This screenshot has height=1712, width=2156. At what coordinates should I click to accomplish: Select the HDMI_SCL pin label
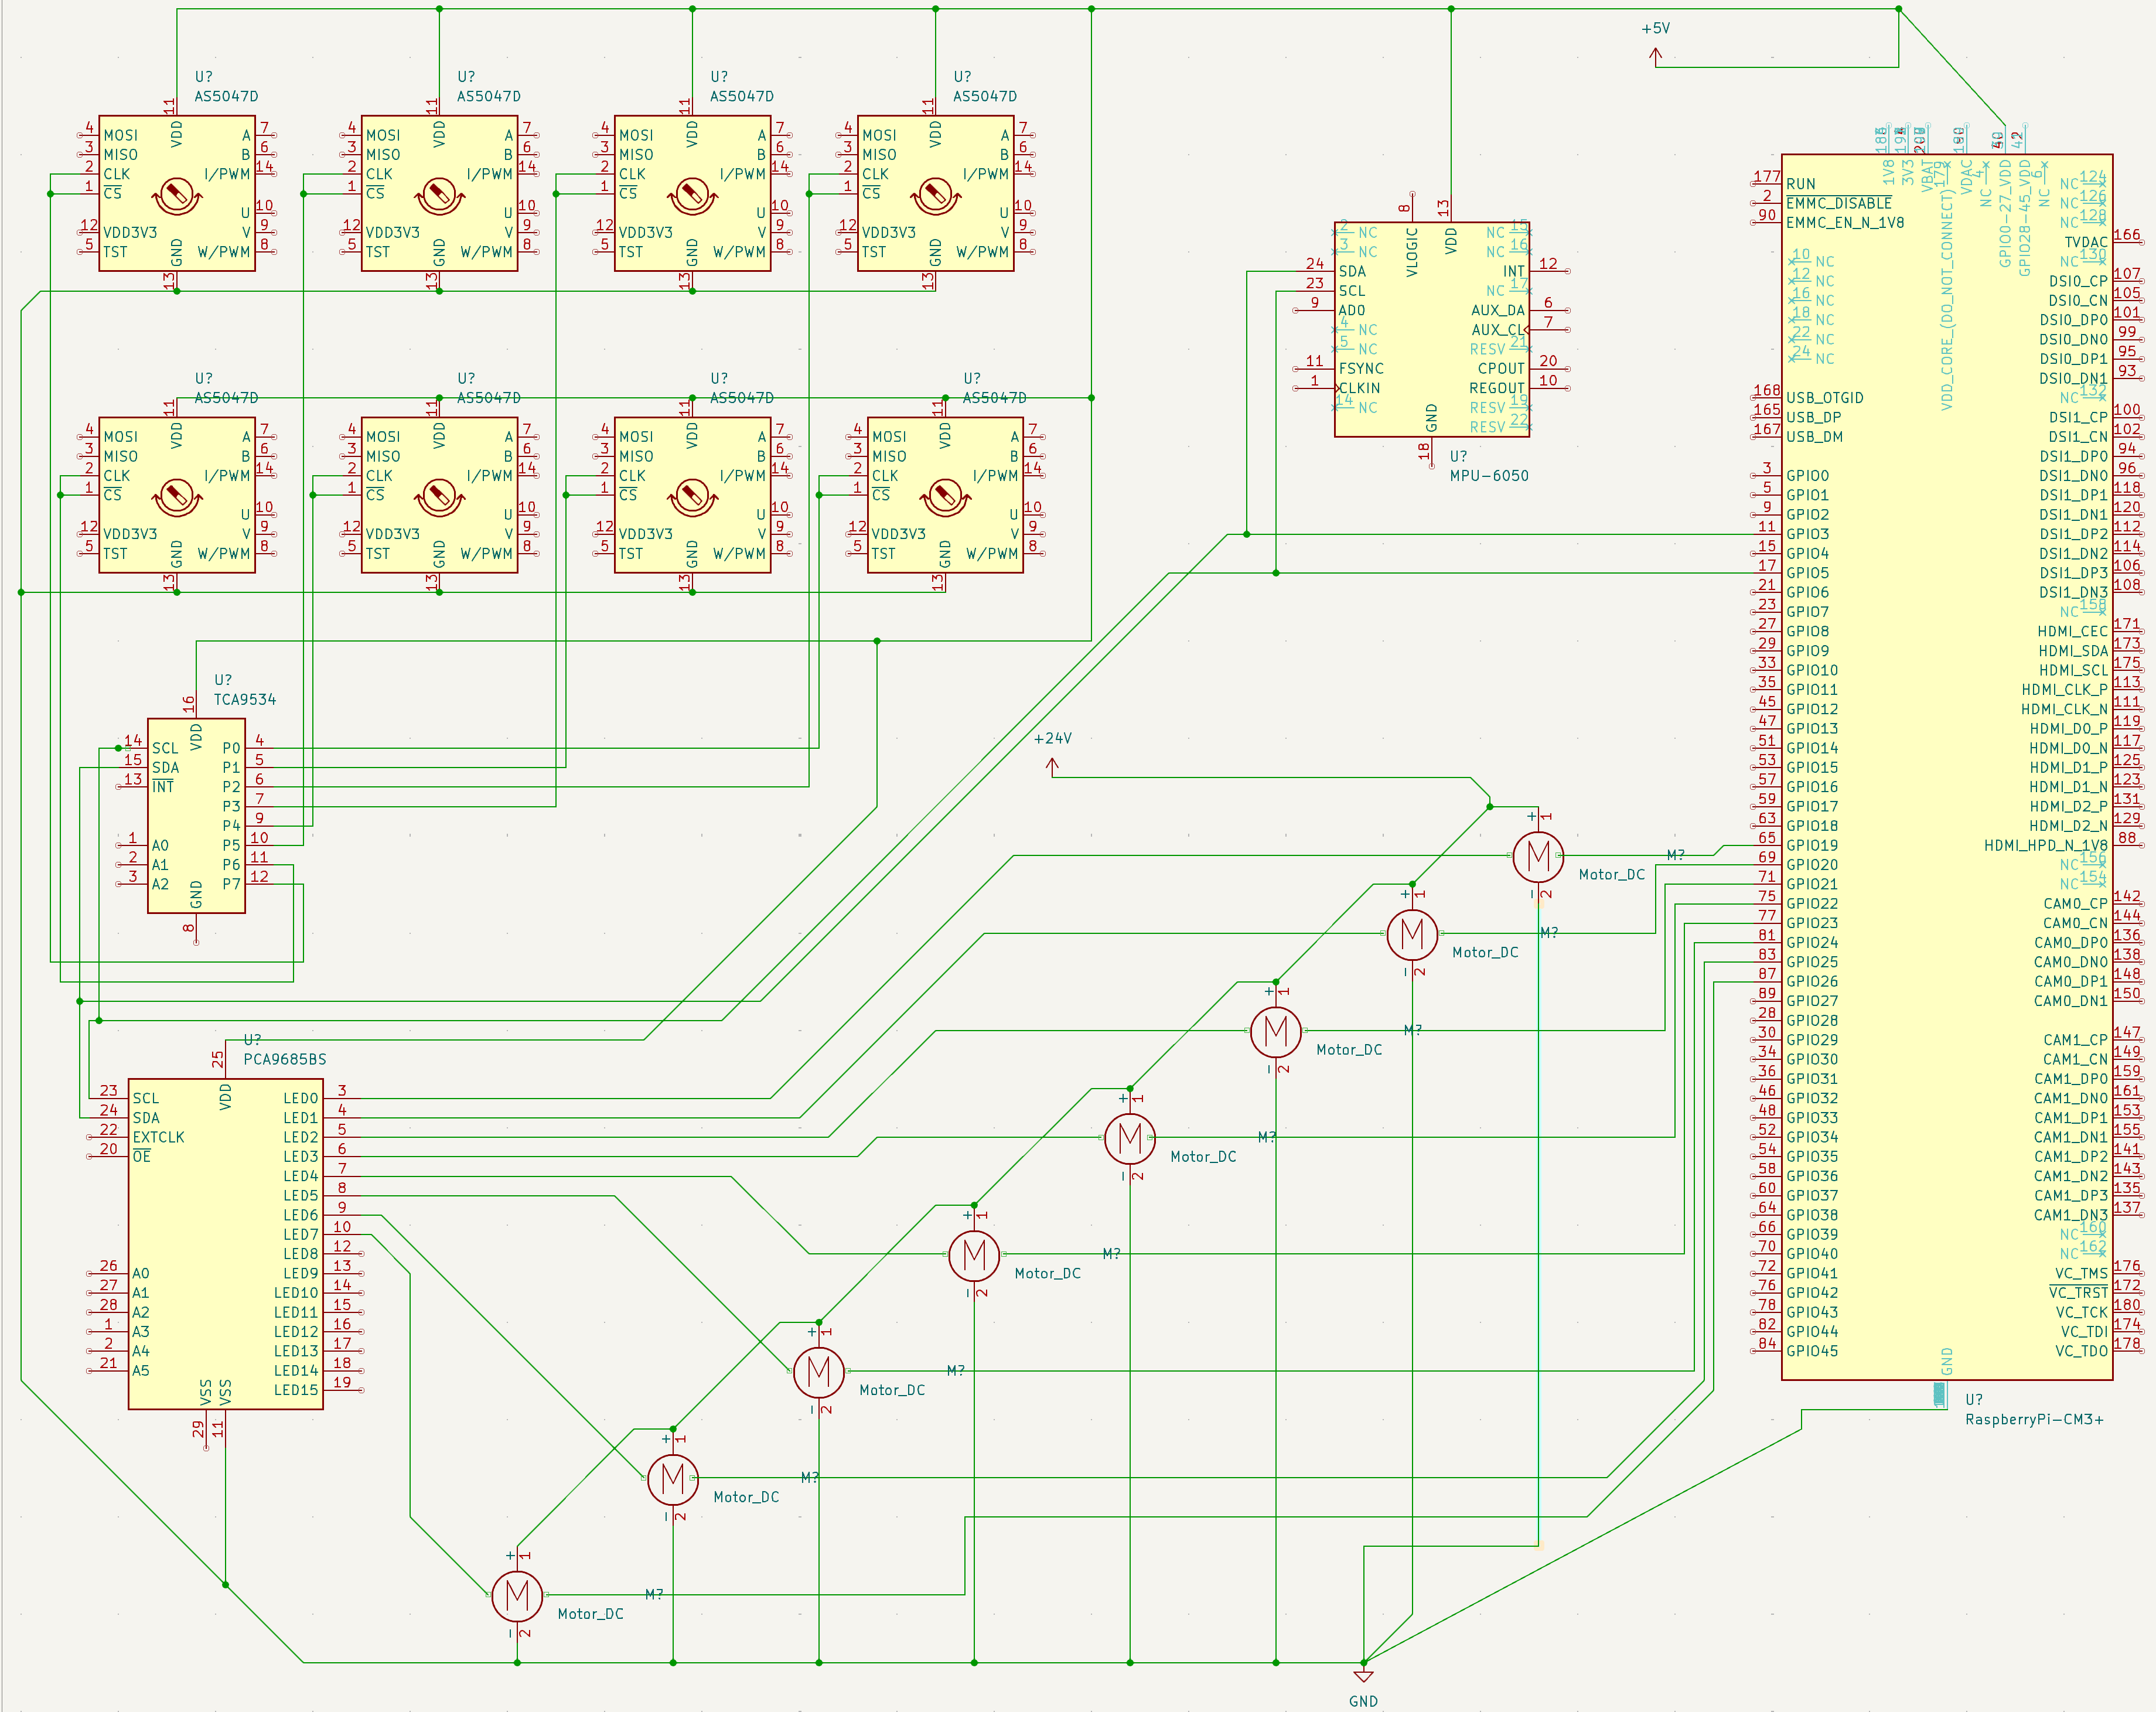coord(2074,670)
